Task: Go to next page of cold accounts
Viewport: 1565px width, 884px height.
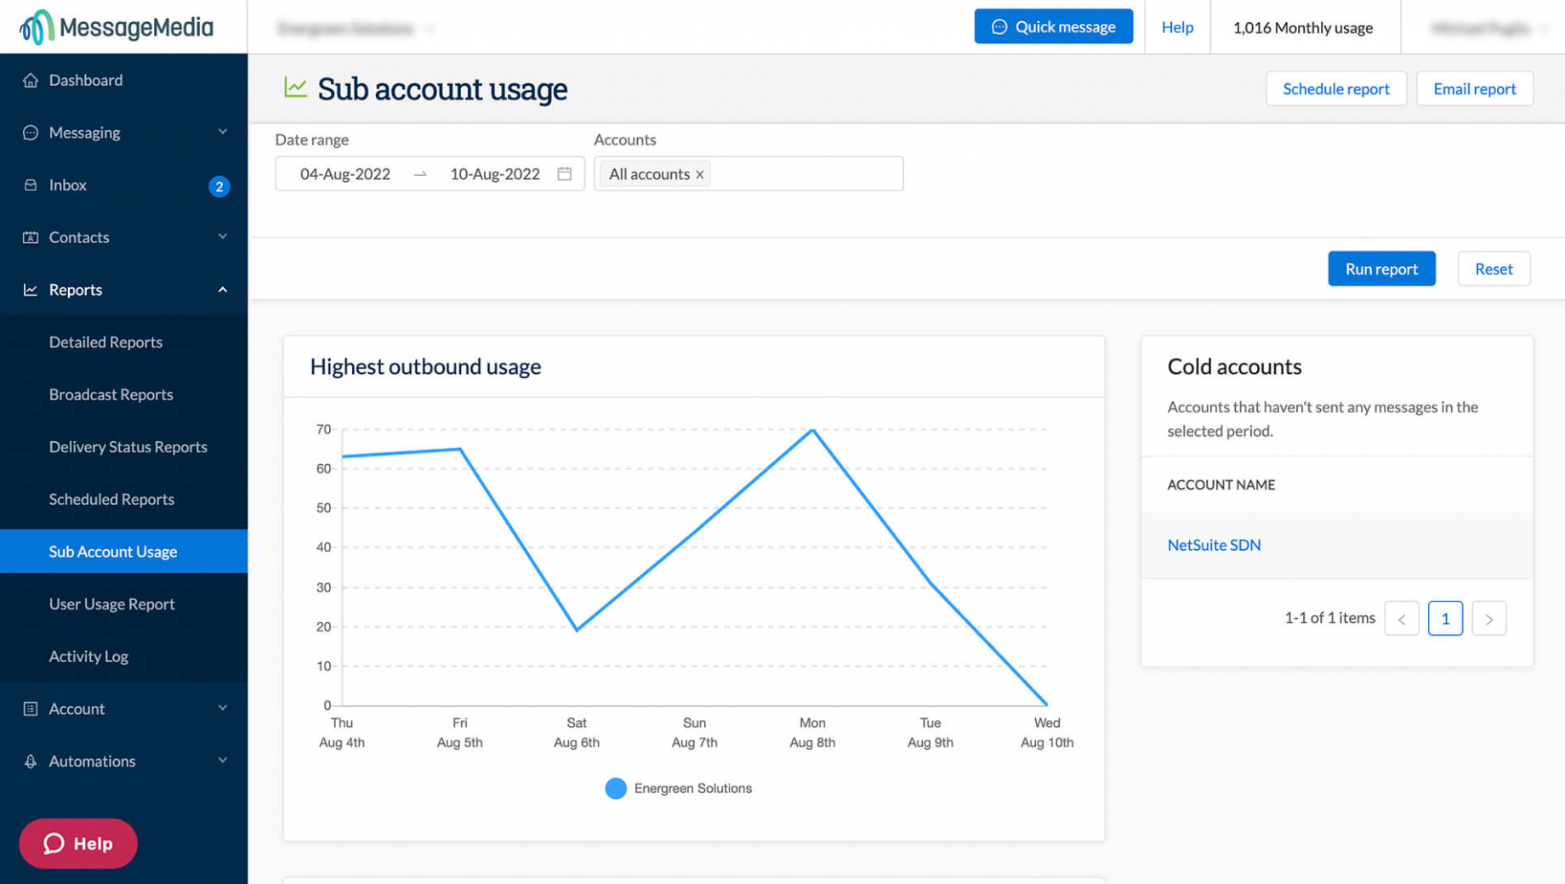Action: pyautogui.click(x=1489, y=619)
